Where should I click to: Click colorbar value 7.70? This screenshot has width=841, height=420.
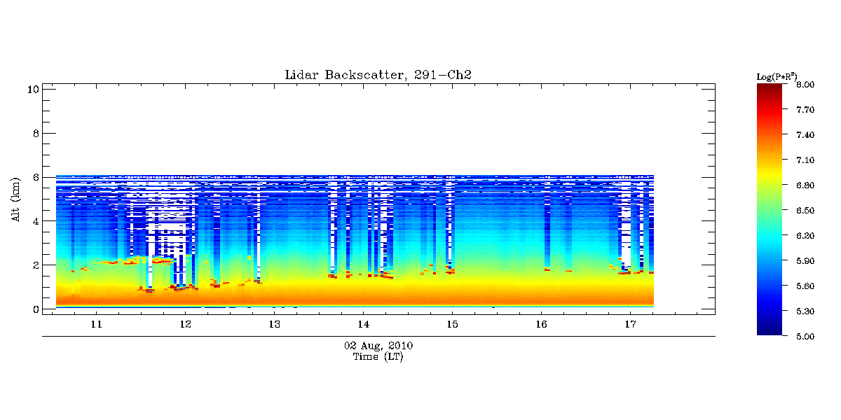point(805,109)
